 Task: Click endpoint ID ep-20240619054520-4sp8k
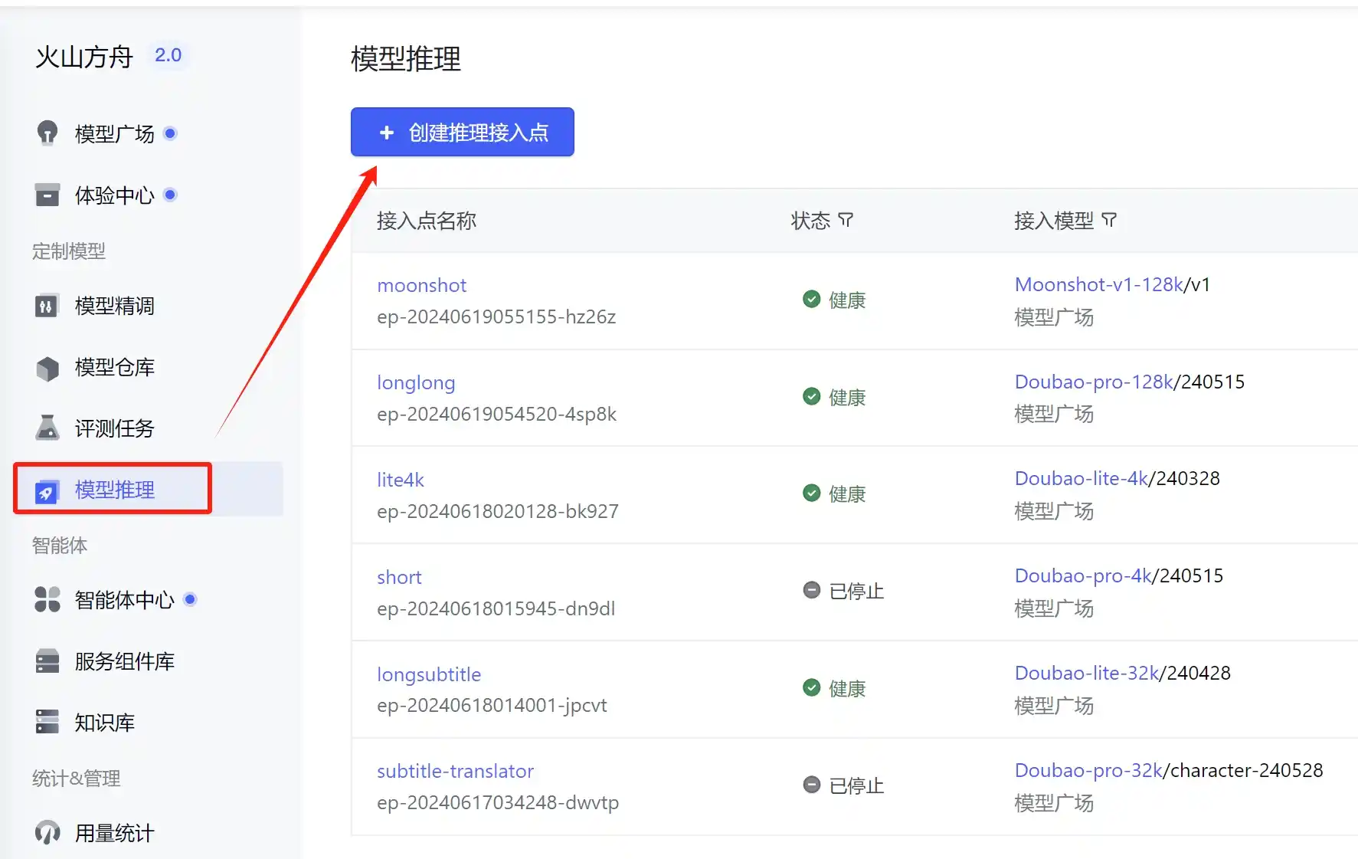(496, 414)
